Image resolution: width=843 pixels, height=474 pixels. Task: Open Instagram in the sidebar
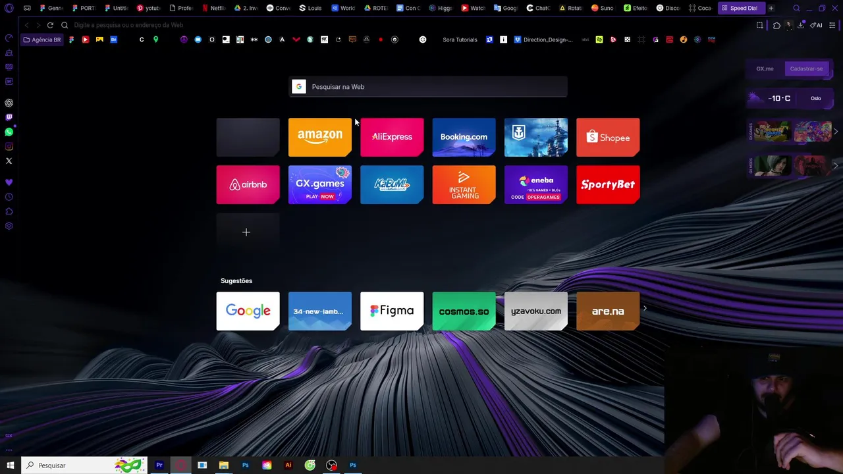9,146
